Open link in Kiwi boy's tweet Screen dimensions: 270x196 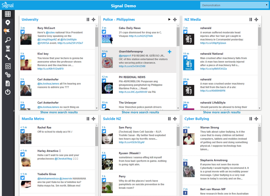tap(50, 69)
